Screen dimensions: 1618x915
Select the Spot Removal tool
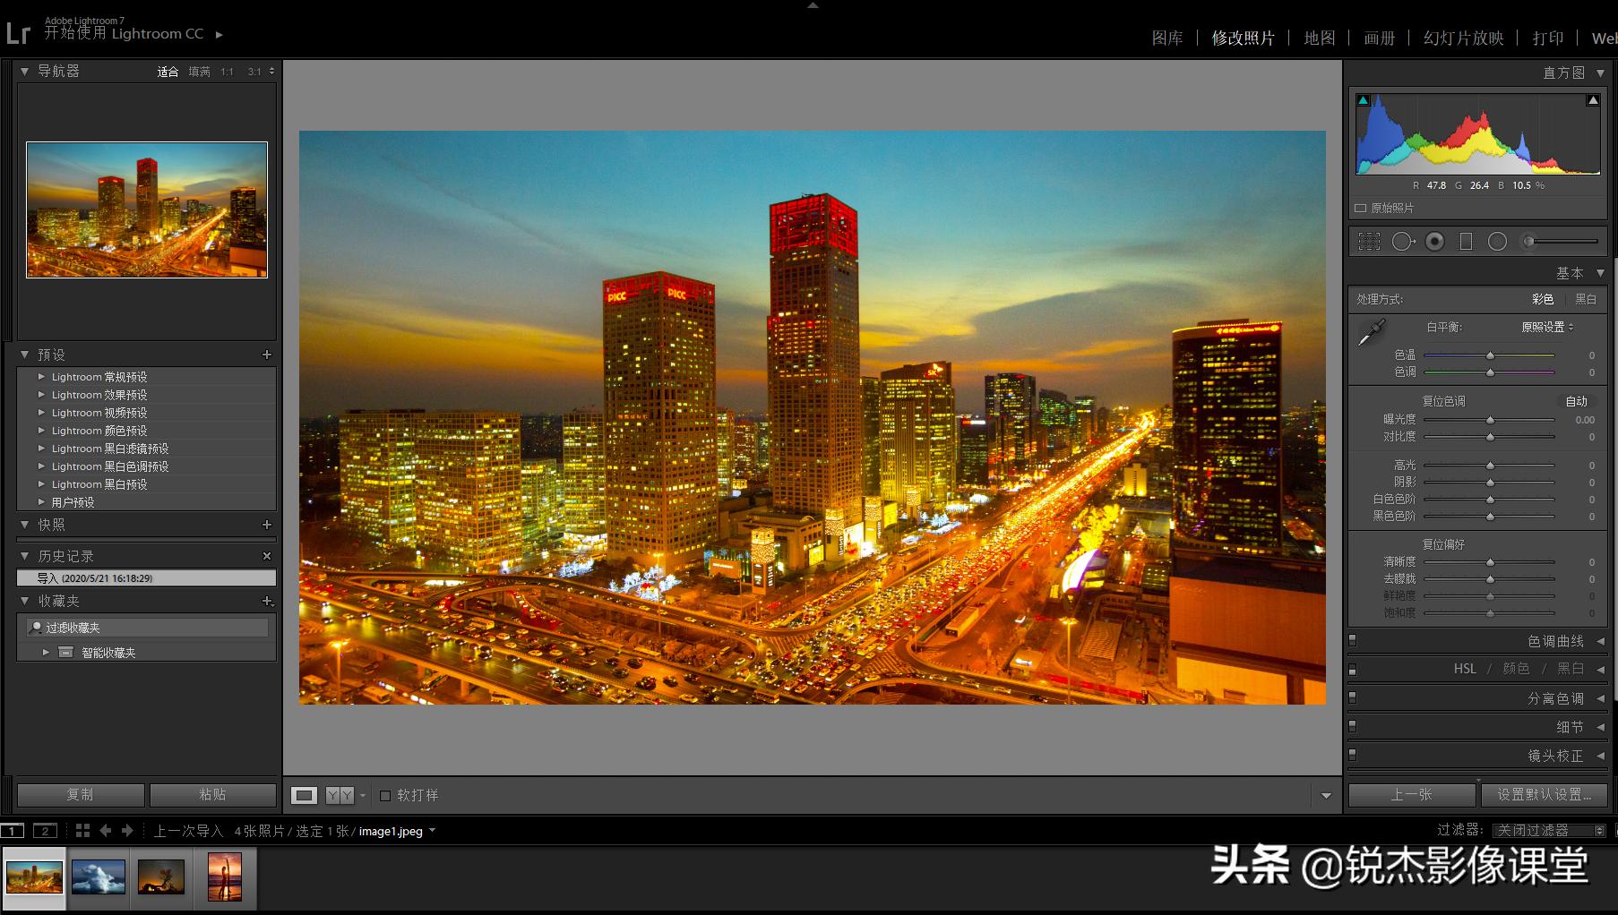1403,241
